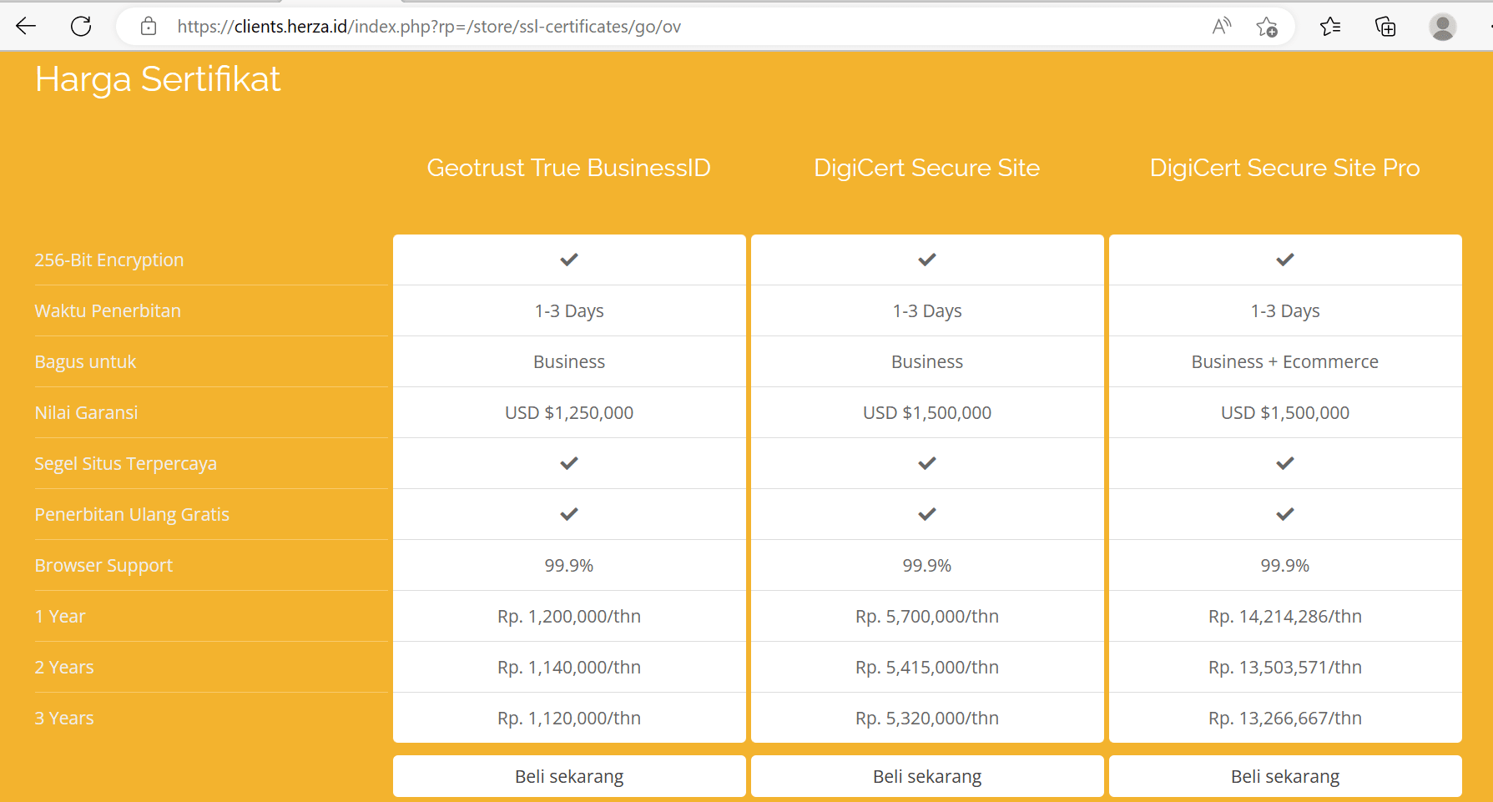Click Beli sekarang under Geotrust True BusinessID
Image resolution: width=1493 pixels, height=802 pixels.
[x=569, y=776]
